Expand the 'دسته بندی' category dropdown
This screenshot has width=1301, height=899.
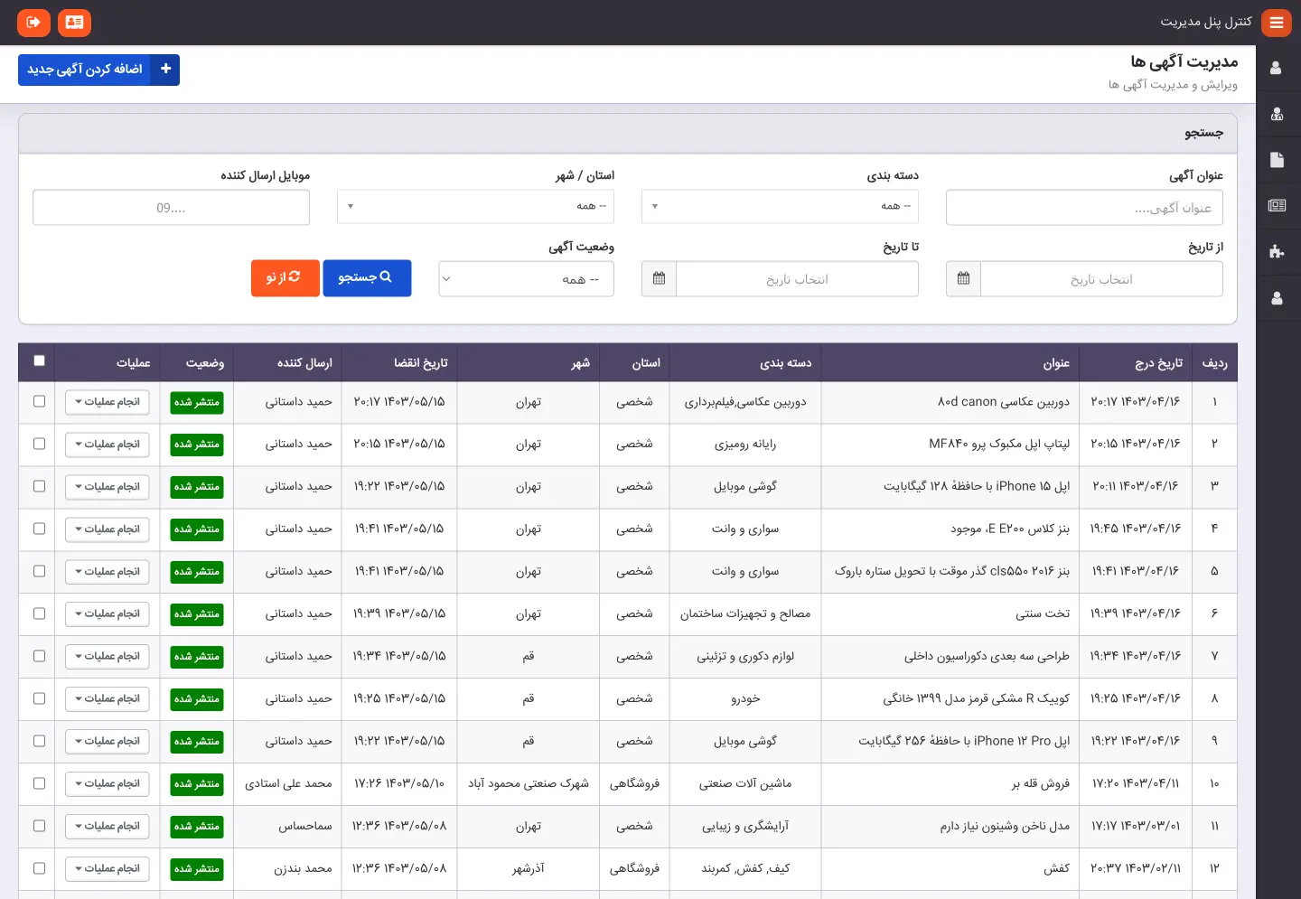coord(780,207)
